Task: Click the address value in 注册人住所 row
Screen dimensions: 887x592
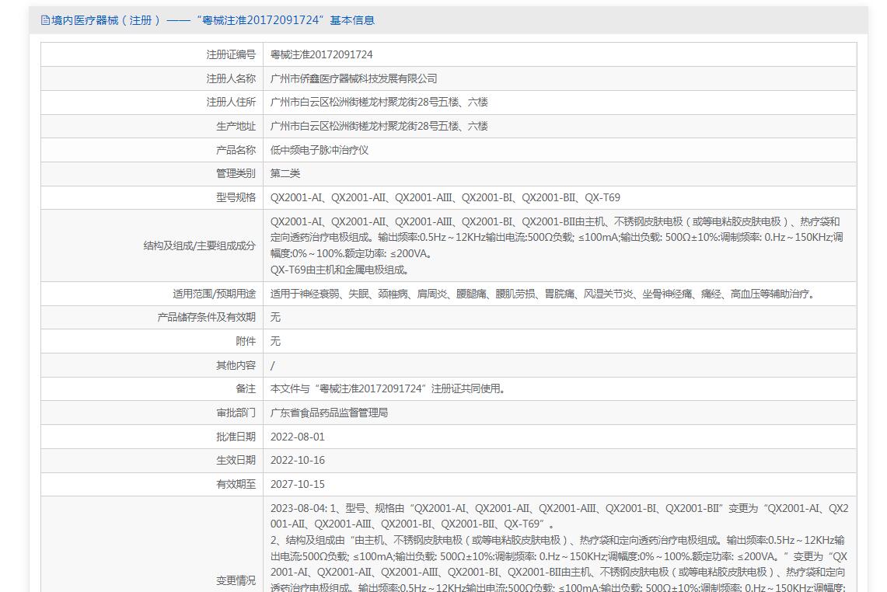Action: point(379,102)
